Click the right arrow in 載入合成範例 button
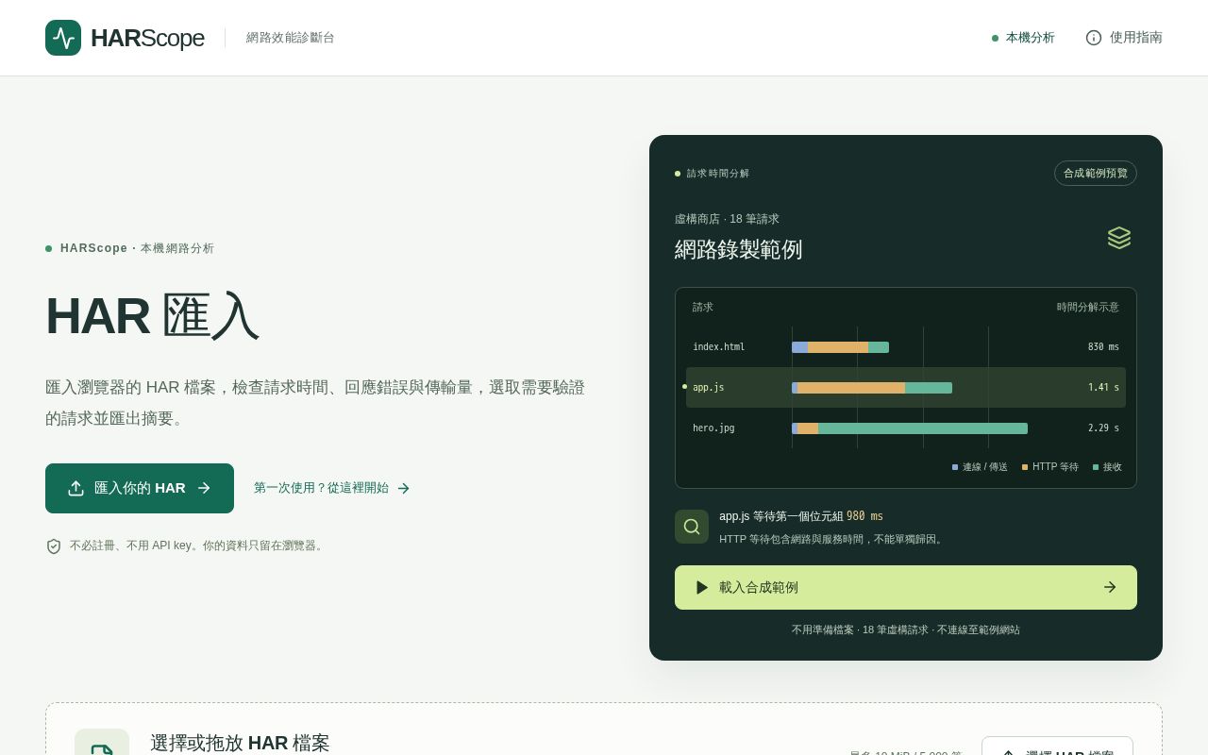Screen dimensions: 1208x755 coord(1110,587)
